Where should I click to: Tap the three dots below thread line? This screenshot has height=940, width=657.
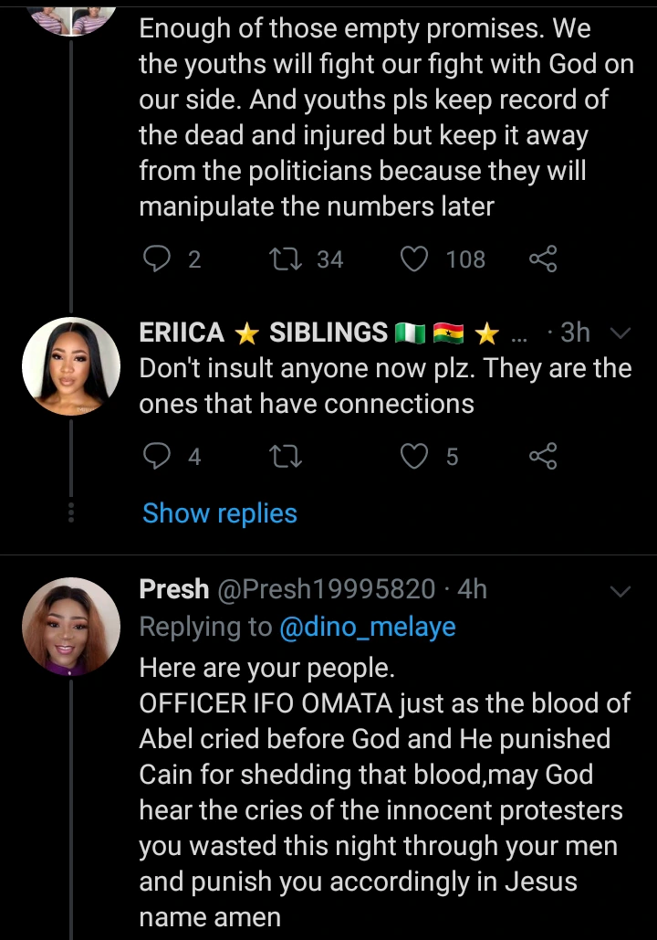click(71, 513)
